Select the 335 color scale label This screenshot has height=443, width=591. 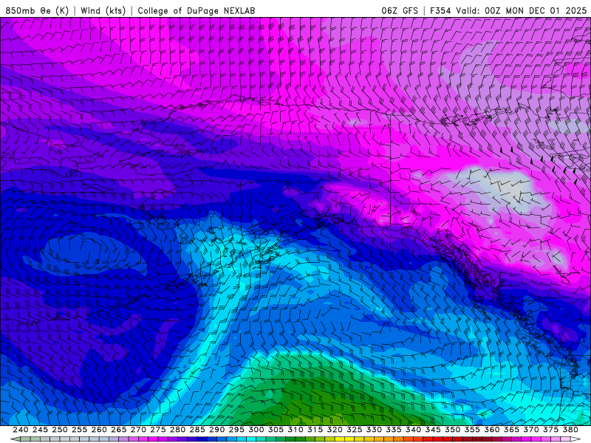(x=394, y=430)
